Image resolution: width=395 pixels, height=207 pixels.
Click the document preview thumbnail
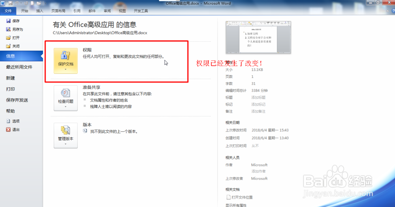coord(258,37)
